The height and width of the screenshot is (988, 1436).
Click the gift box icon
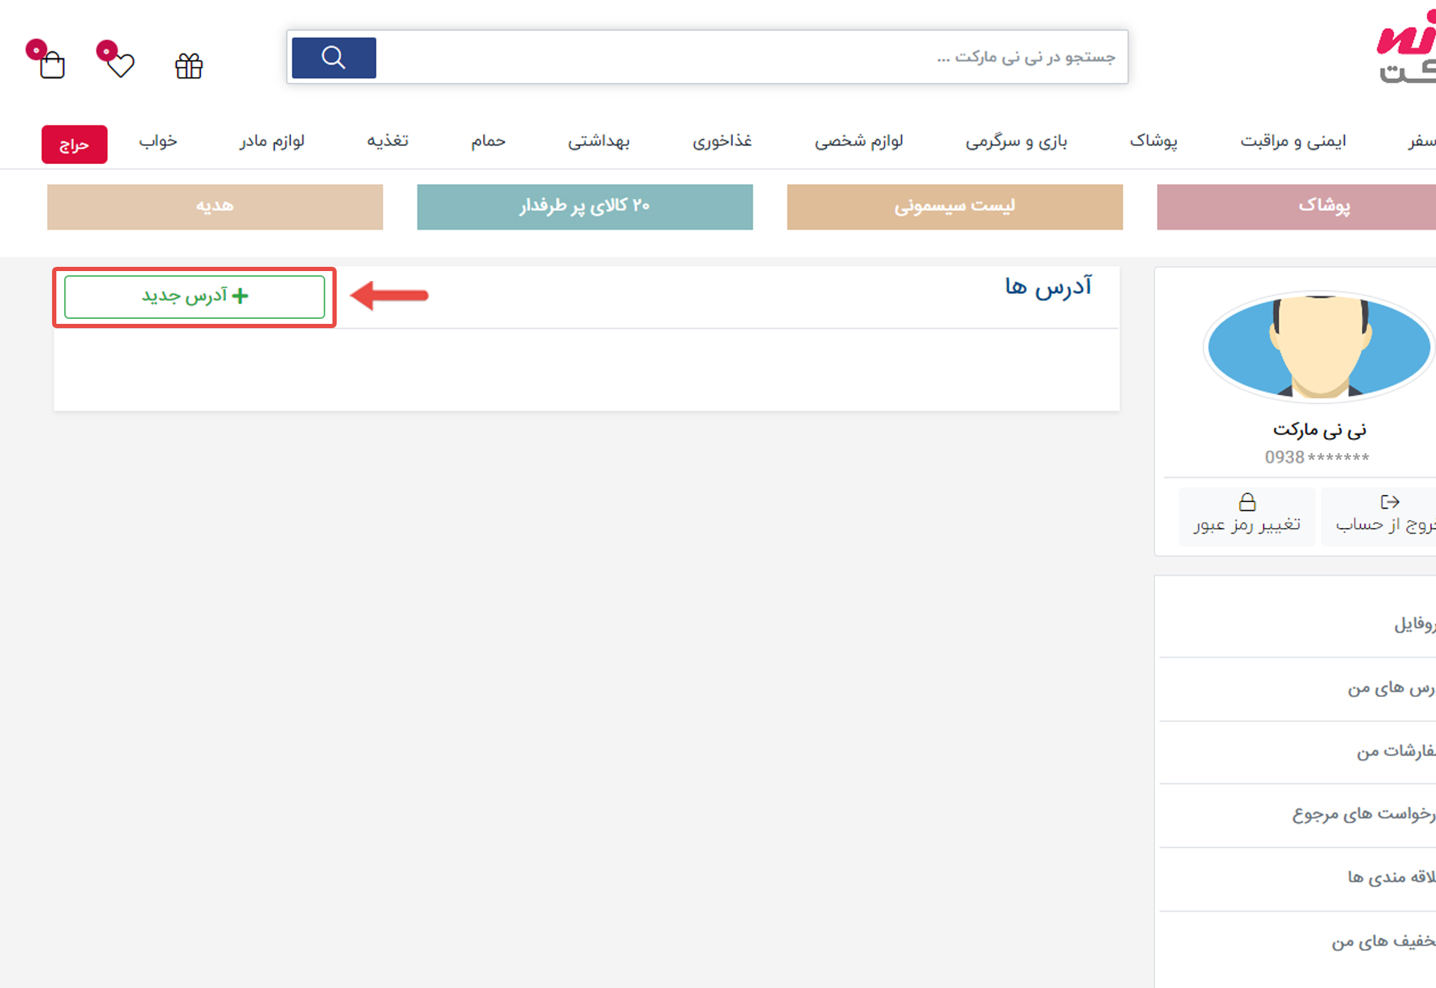click(x=189, y=66)
